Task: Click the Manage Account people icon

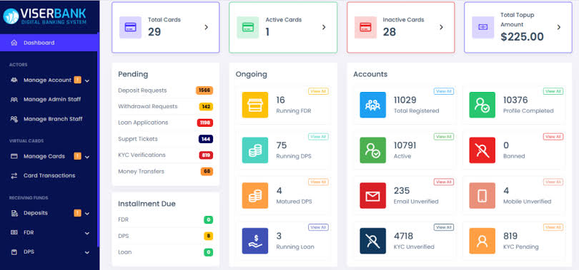Action: [x=14, y=80]
